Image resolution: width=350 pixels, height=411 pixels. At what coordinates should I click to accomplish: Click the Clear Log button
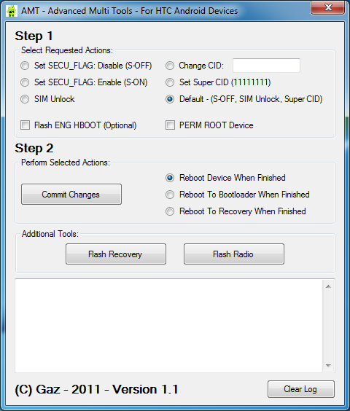(x=301, y=389)
